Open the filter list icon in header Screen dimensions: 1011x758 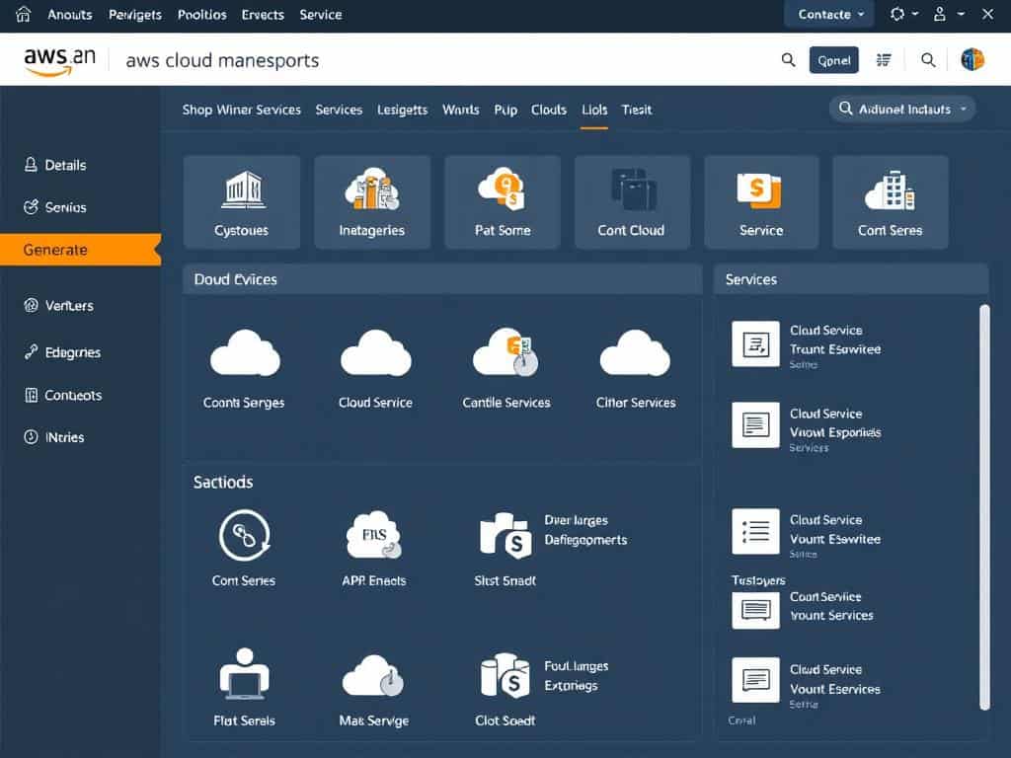coord(884,60)
